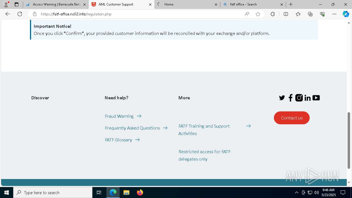Click arrow beside FATF Training and Support

pyautogui.click(x=249, y=126)
